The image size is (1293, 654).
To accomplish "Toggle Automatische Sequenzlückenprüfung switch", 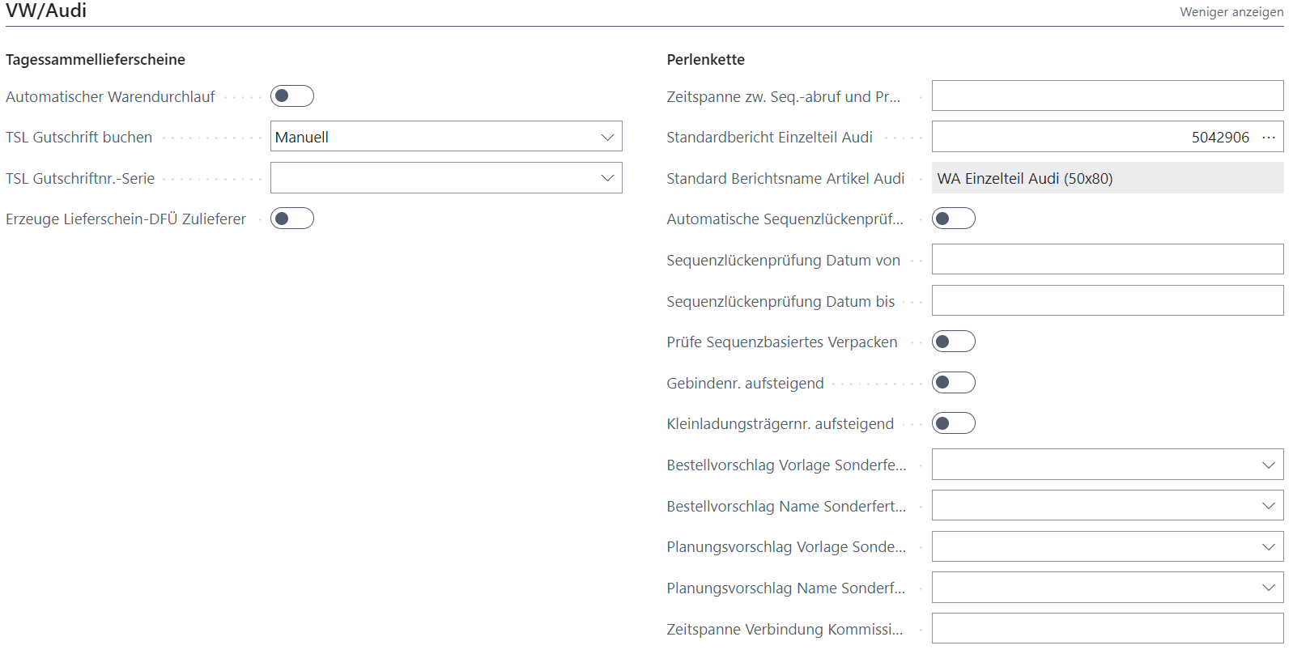I will click(953, 219).
